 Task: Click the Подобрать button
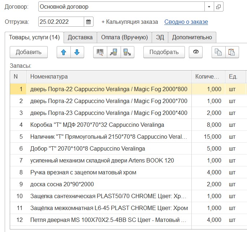click(164, 52)
